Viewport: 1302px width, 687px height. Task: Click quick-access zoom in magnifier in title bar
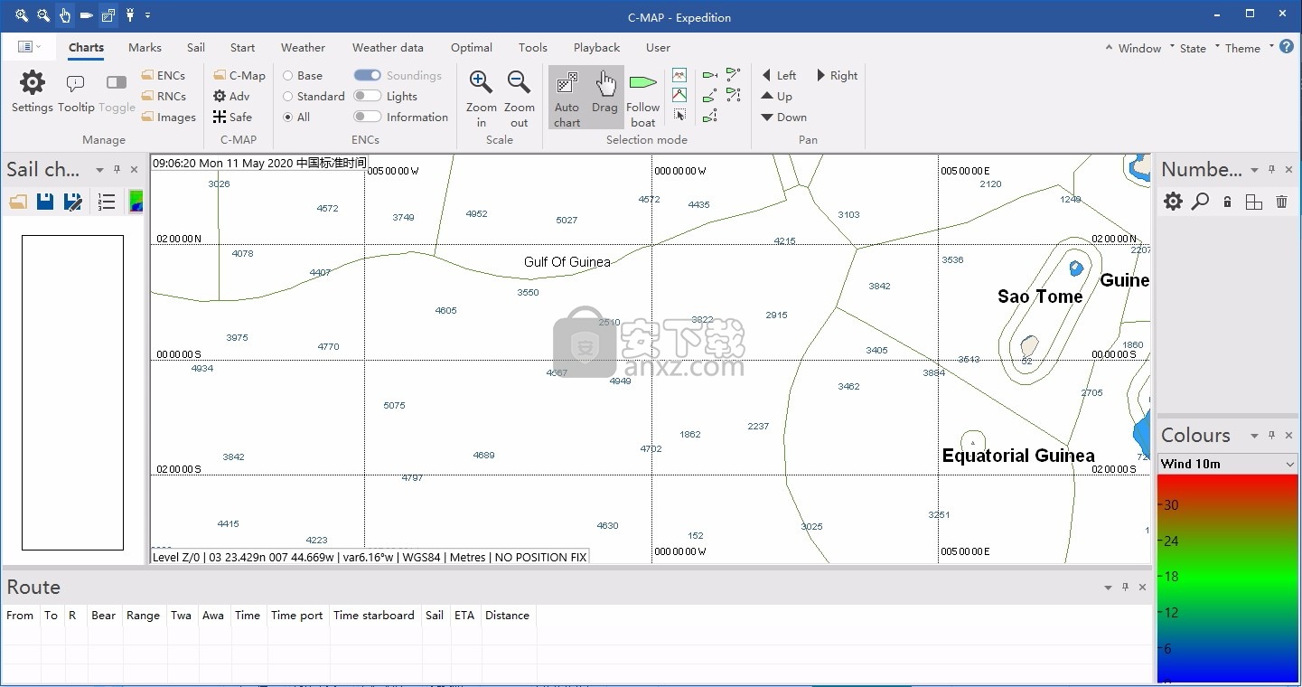coord(22,15)
